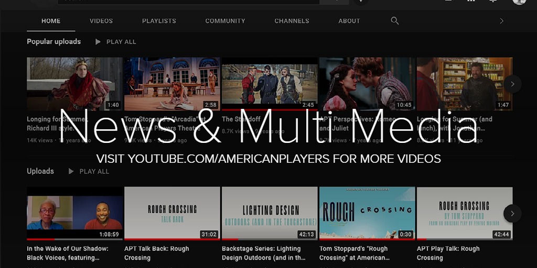Open Tom Stoppard's Arcadia video thumbnail
The height and width of the screenshot is (268, 537).
[x=172, y=84]
